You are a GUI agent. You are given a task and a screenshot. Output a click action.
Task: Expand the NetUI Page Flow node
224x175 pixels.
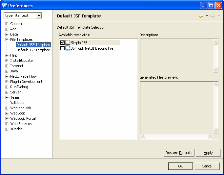click(x=7, y=76)
